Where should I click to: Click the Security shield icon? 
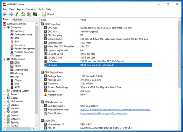click(x=8, y=122)
